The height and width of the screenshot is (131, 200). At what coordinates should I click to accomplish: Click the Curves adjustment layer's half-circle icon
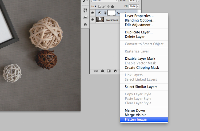click(100, 13)
